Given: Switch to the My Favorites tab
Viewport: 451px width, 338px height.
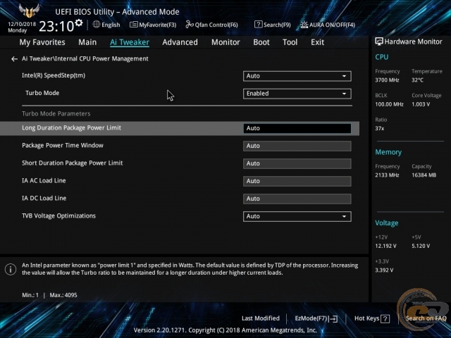Looking at the screenshot, I should [42, 42].
